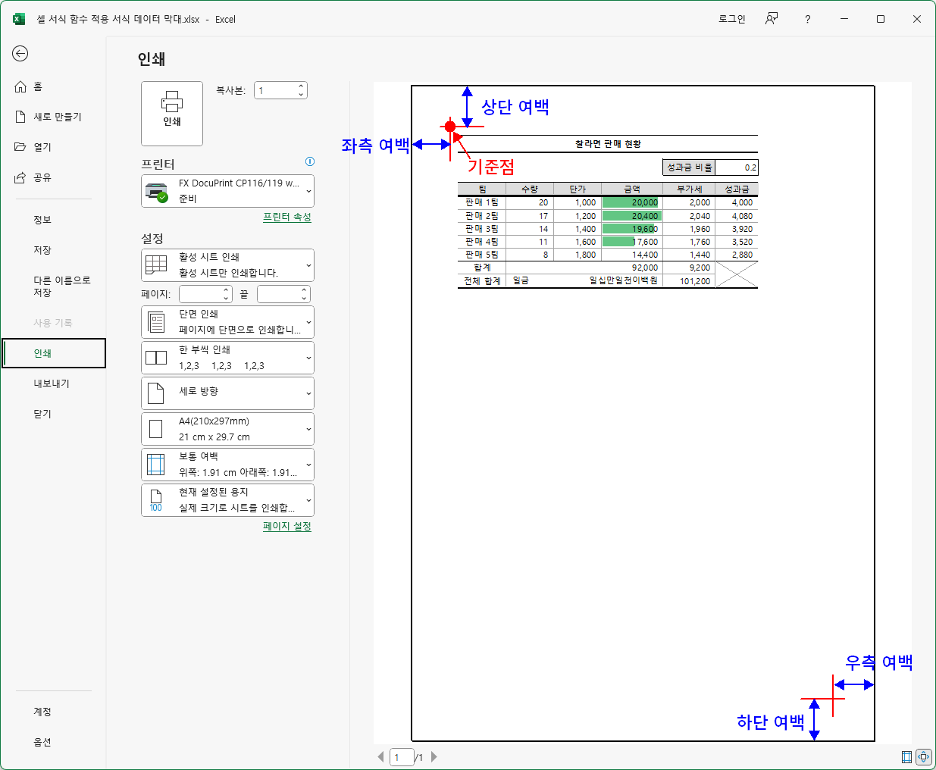The height and width of the screenshot is (770, 936).
Task: Open help question mark in title bar
Action: [808, 19]
